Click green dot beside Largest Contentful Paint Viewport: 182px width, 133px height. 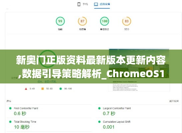coord(99,108)
